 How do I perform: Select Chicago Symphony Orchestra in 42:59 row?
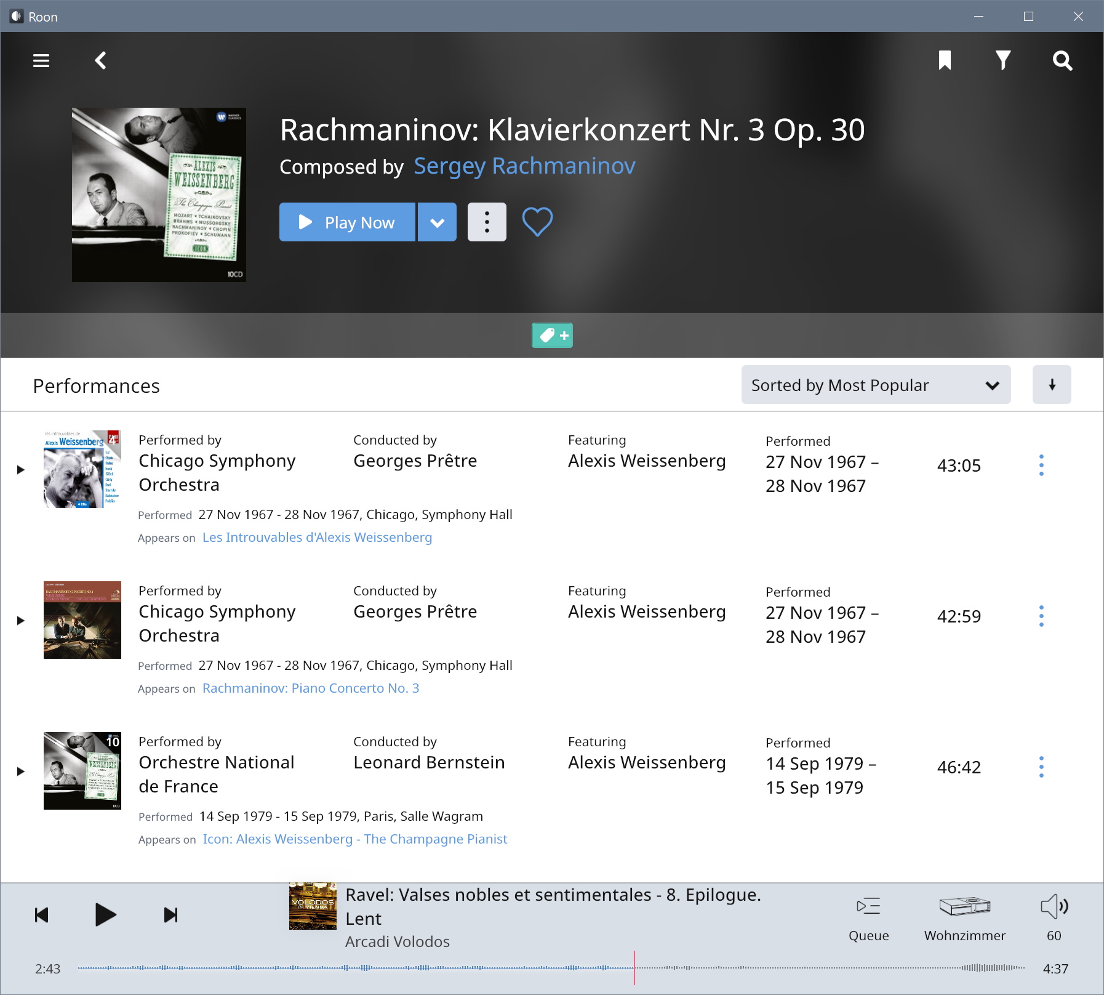pos(217,624)
